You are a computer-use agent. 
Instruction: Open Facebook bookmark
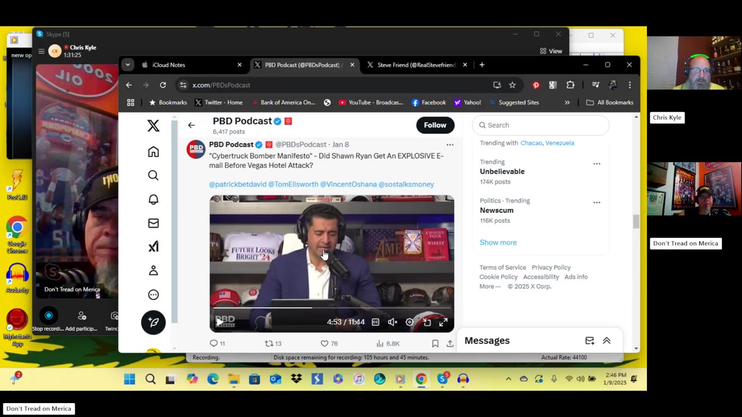428,103
